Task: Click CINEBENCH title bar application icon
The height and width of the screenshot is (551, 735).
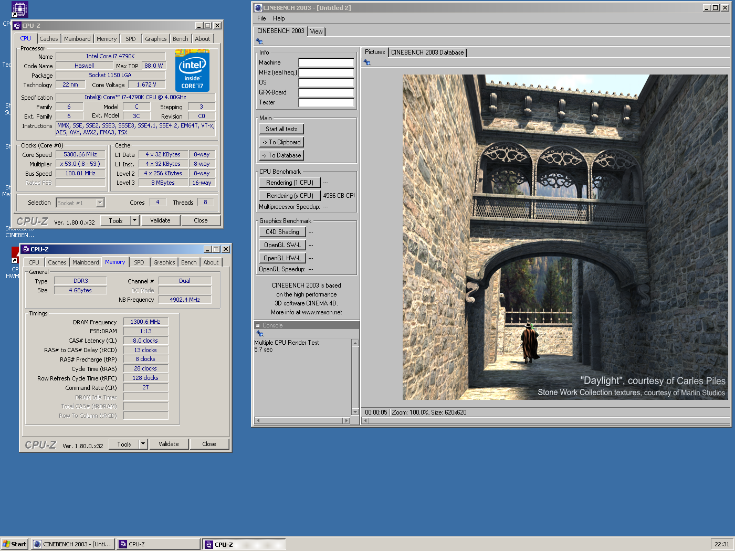Action: [x=258, y=8]
